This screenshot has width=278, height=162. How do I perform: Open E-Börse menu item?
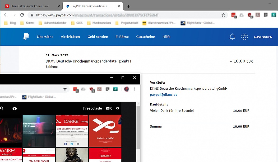click(122, 37)
